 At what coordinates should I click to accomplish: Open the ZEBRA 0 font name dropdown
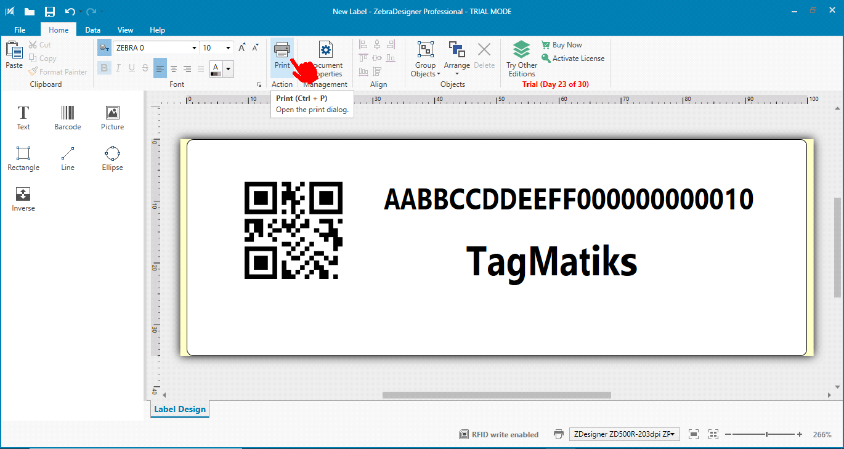click(x=194, y=48)
